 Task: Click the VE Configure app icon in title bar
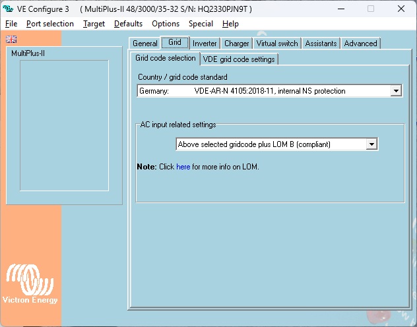coord(8,9)
